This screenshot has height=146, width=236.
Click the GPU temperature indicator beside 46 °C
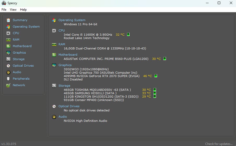tap(156, 76)
